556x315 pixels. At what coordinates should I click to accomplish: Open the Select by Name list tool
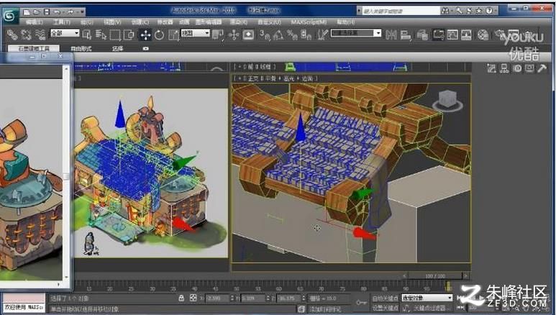[101, 35]
